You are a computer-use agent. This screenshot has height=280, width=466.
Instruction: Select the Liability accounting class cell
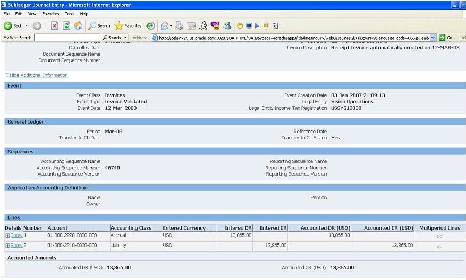pyautogui.click(x=118, y=246)
